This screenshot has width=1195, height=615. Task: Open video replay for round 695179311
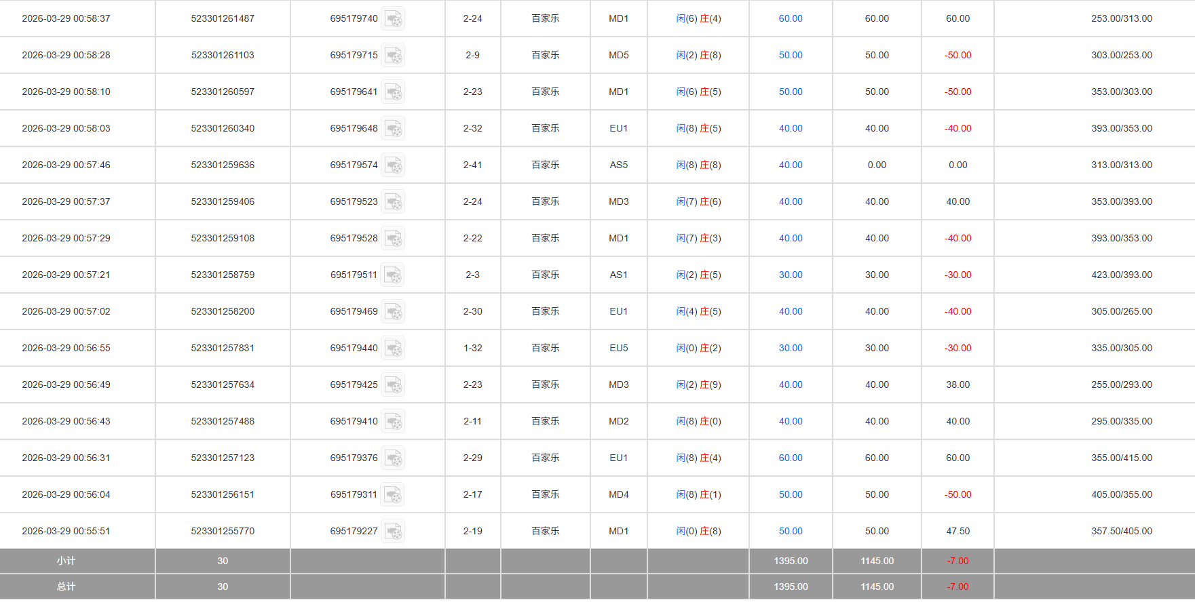[393, 495]
